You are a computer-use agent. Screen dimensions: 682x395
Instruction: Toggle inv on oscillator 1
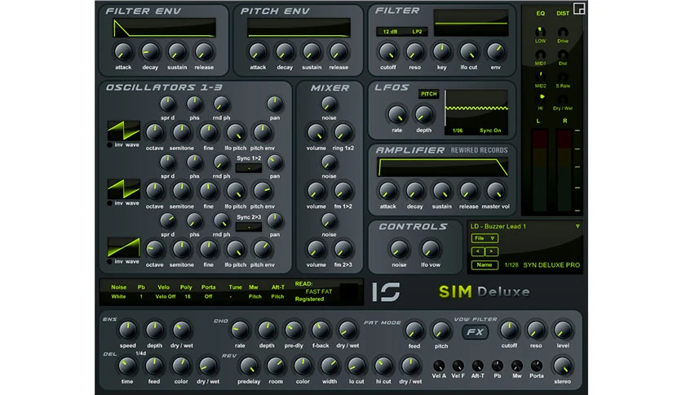coord(109,145)
